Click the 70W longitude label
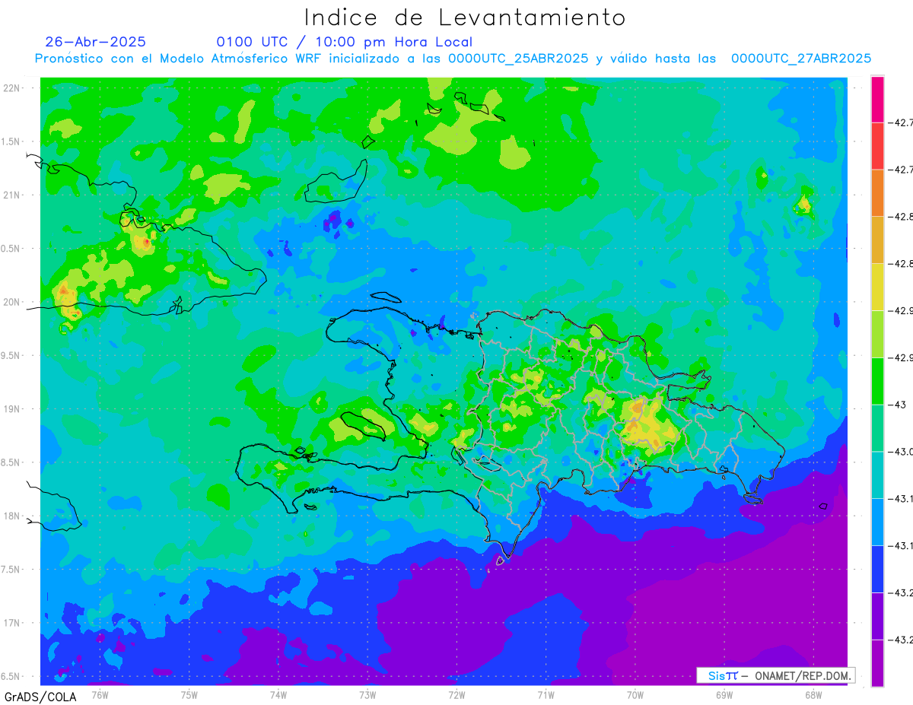 pyautogui.click(x=635, y=694)
